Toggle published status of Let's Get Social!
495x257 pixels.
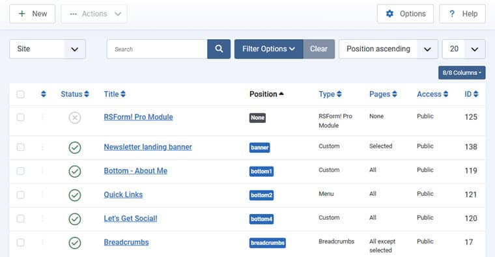[x=75, y=219]
